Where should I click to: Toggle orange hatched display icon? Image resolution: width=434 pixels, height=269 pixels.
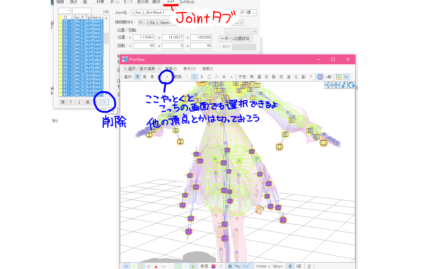click(141, 266)
